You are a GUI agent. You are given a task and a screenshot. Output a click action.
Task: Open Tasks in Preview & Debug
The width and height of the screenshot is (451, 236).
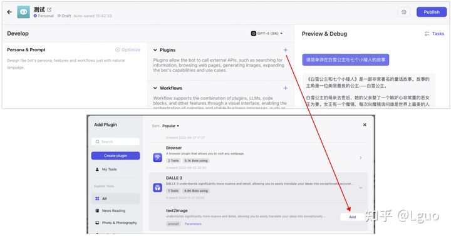point(435,34)
